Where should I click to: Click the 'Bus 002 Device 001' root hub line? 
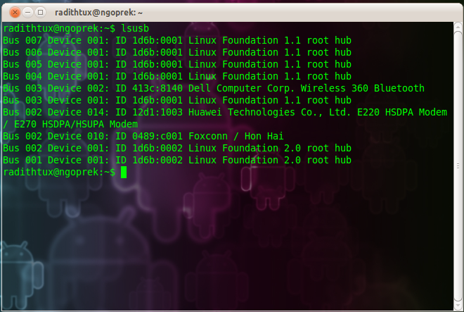pos(177,148)
